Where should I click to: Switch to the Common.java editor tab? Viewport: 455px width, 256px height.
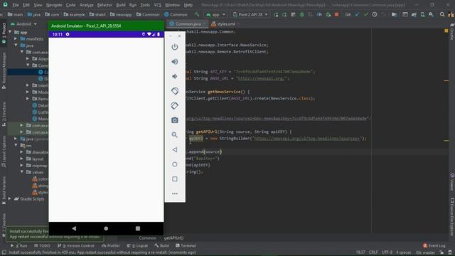click(x=188, y=24)
